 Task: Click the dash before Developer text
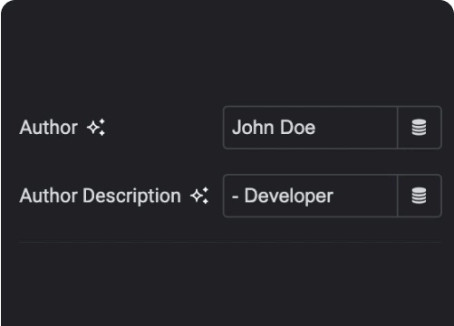236,197
